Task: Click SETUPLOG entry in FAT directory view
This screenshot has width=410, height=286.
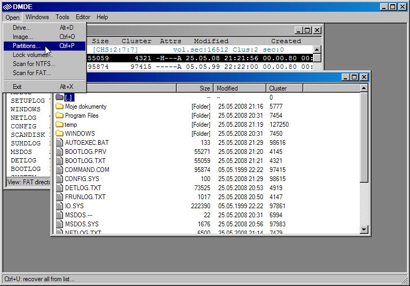Action: coord(28,101)
